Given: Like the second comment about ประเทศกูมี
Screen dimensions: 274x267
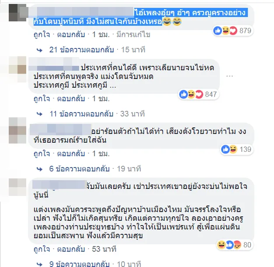Looking at the screenshot, I should pos(42,99).
